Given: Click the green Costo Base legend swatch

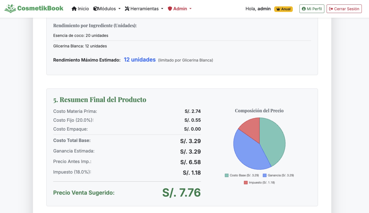Looking at the screenshot, I should [227, 175].
